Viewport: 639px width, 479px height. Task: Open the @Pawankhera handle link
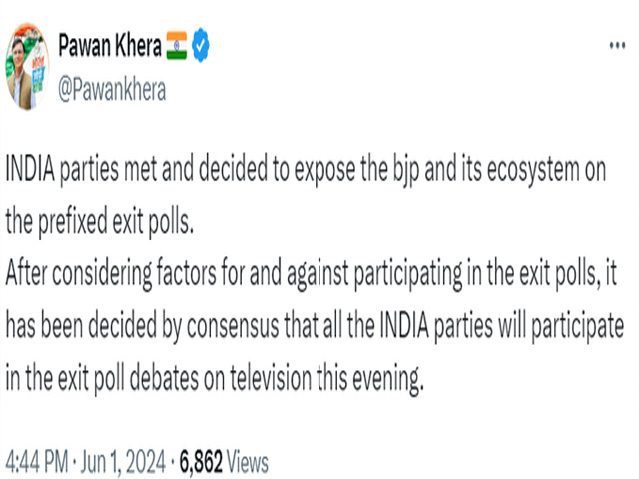[112, 89]
